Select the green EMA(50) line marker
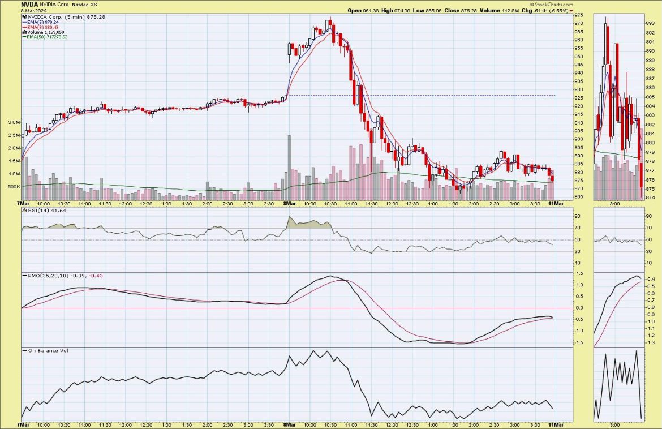The width and height of the screenshot is (662, 429). point(25,37)
